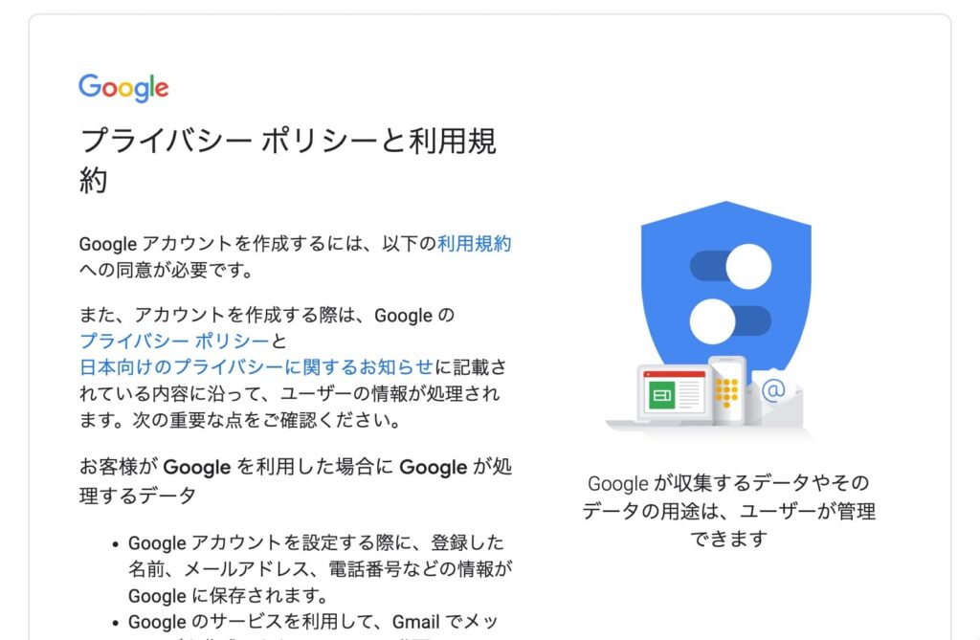Click the お客様が Google を利用した場合 subheading
Screen dimensions: 980x640
(x=296, y=480)
